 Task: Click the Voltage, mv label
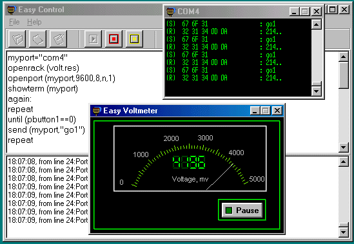(190, 179)
